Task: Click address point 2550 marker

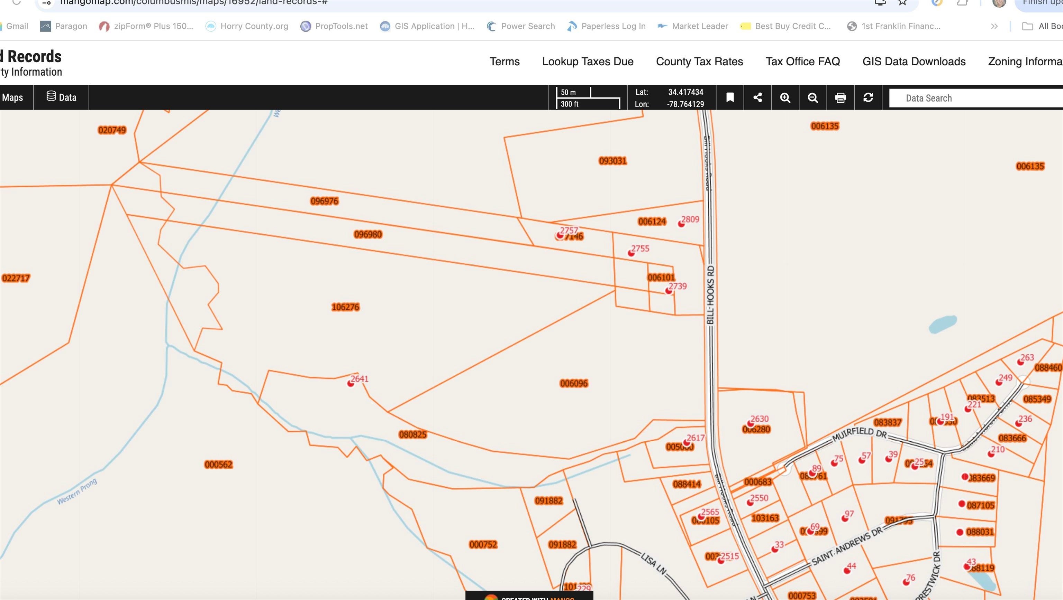Action: click(750, 502)
